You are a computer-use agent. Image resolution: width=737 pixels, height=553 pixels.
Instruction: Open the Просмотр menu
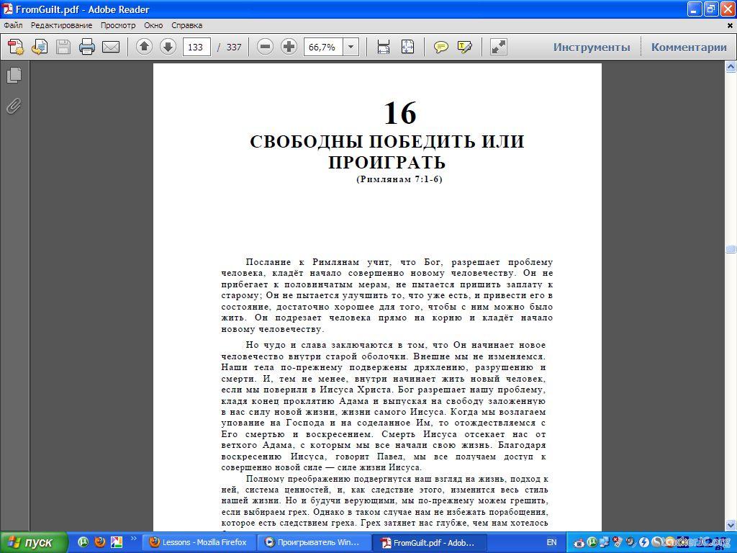tap(118, 25)
